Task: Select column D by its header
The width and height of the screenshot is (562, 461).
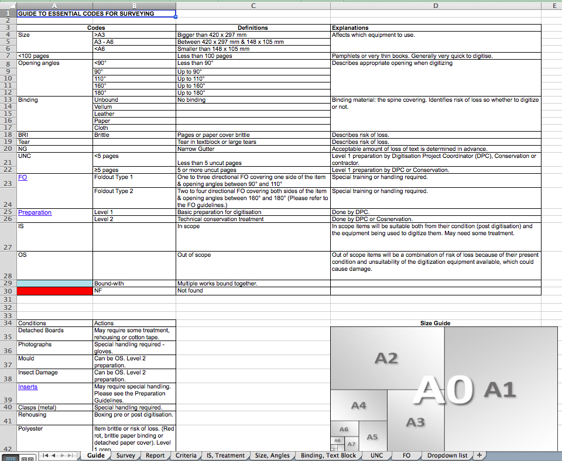Action: [436, 5]
